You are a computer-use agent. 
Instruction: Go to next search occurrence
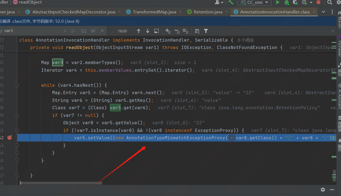click(x=147, y=31)
